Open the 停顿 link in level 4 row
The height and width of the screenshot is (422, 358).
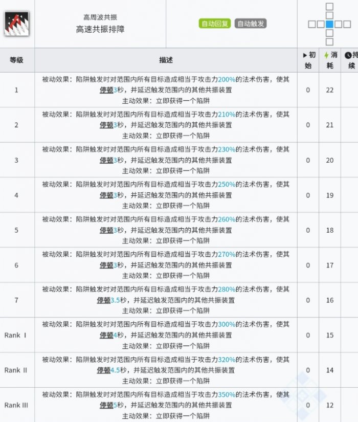point(106,195)
